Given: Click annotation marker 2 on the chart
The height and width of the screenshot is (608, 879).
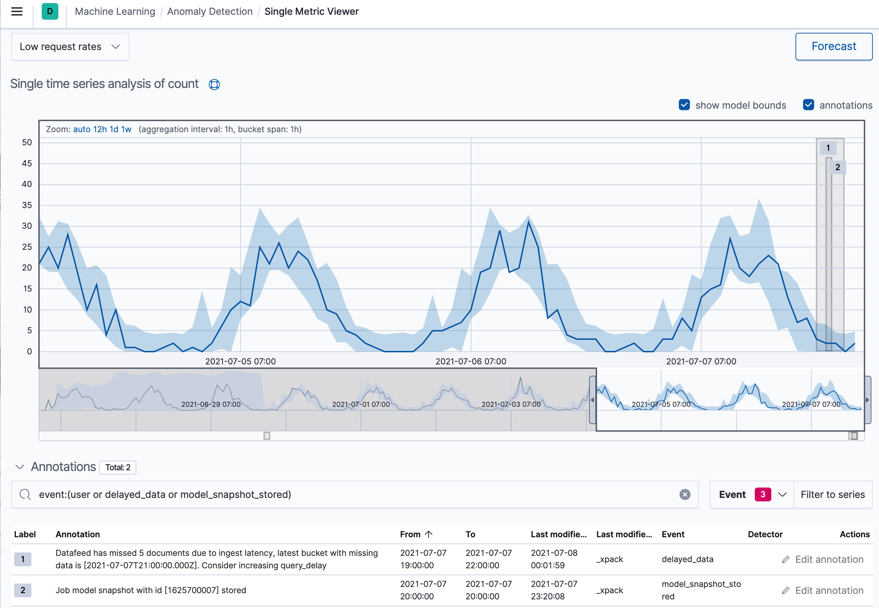Looking at the screenshot, I should click(838, 167).
